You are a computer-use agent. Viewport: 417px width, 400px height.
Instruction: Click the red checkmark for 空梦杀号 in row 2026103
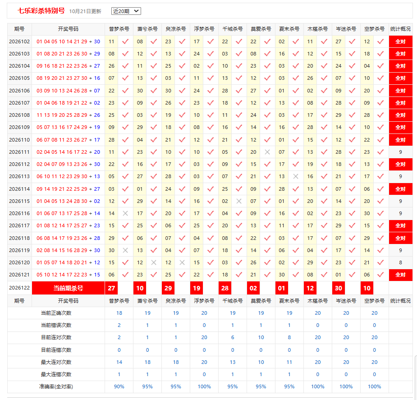380,54
